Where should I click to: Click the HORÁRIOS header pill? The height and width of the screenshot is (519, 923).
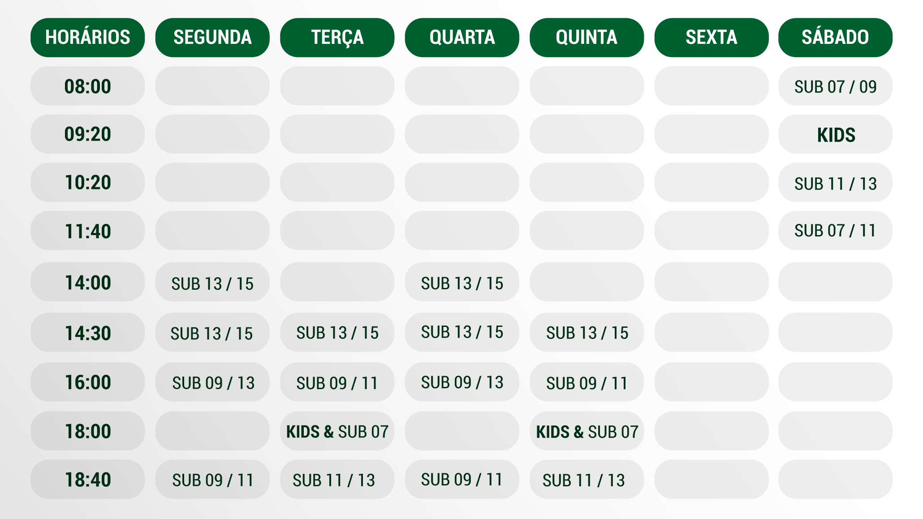coord(87,38)
